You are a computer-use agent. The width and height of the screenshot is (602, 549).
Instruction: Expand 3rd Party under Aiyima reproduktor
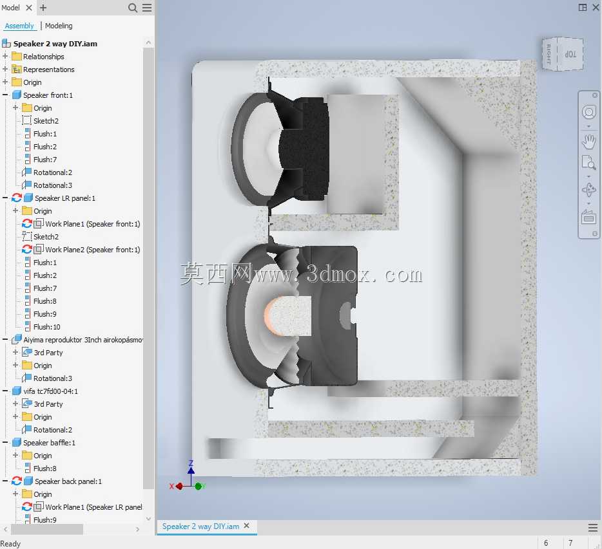pyautogui.click(x=15, y=352)
